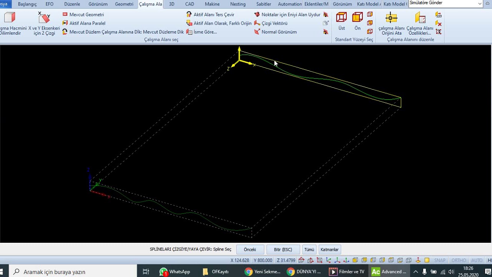Open Çalışma Alanı Özellikleri...
The height and width of the screenshot is (277, 492).
pos(420,24)
